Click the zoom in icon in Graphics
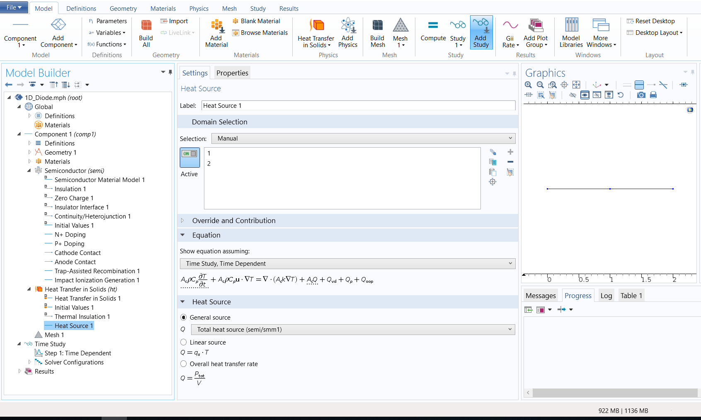701x420 pixels. tap(528, 85)
